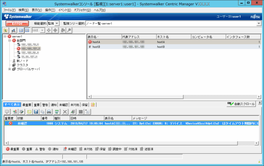Open the イベント(E) menu
Viewport: 264px width, 166px height.
(65, 10)
